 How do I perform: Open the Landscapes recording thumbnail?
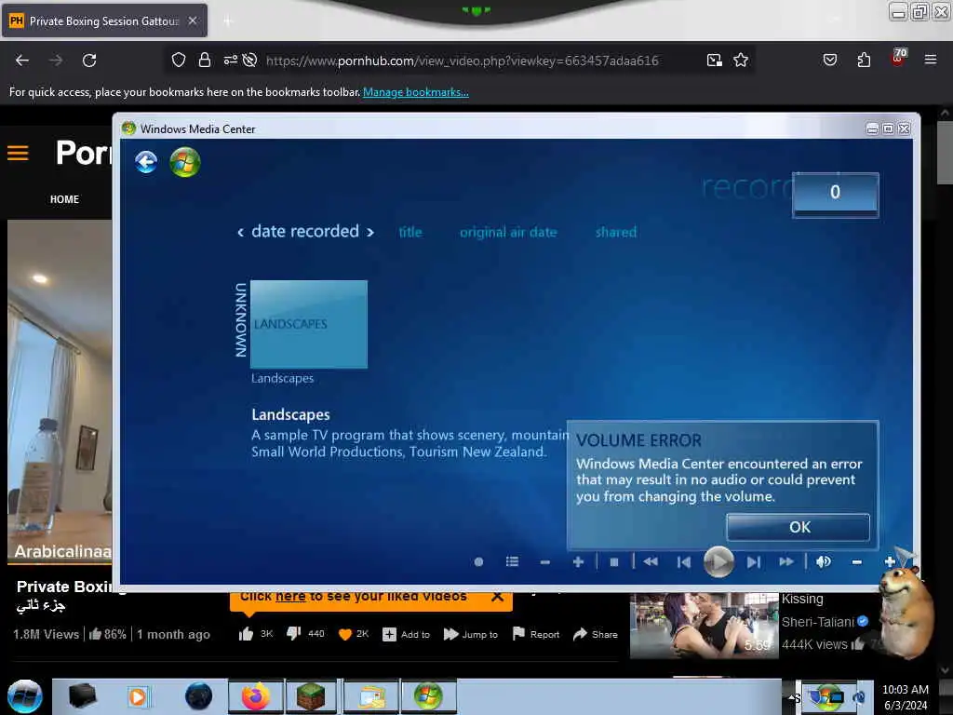tap(309, 324)
